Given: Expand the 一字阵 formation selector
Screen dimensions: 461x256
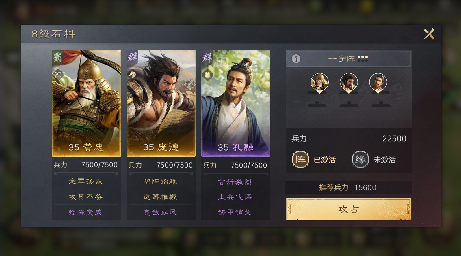Looking at the screenshot, I should (x=349, y=59).
